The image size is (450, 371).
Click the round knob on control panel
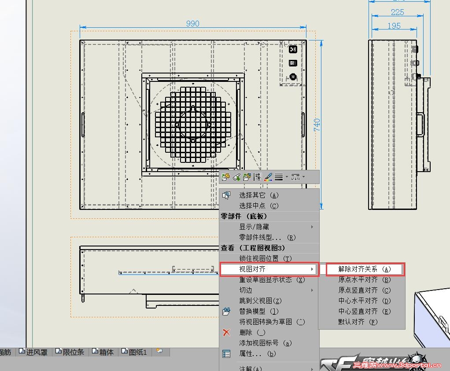[x=293, y=77]
